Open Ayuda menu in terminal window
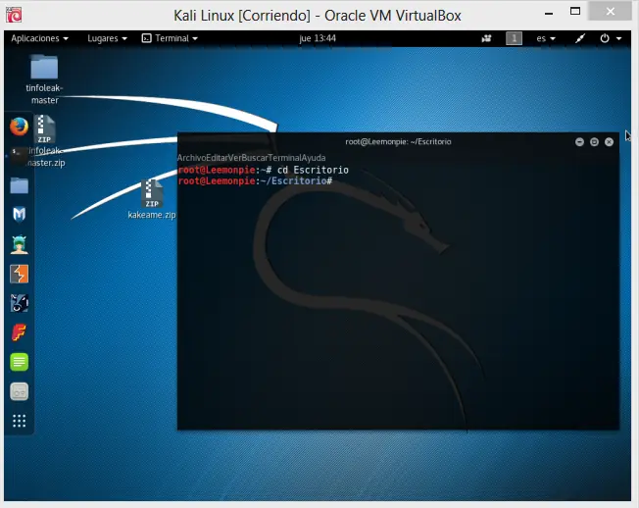This screenshot has width=639, height=508. click(x=315, y=158)
